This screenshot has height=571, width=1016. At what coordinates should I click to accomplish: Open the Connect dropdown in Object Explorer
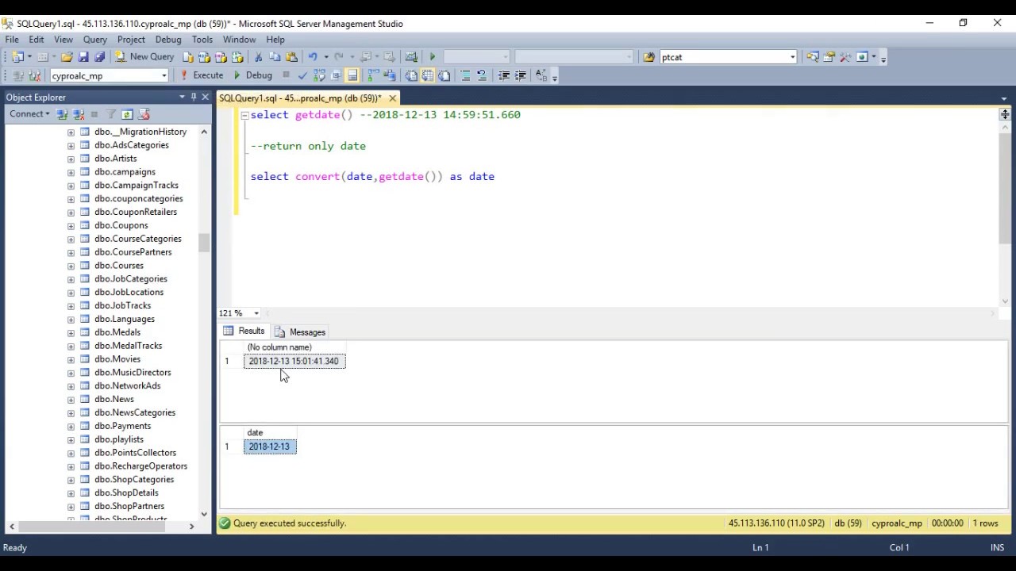coord(29,114)
